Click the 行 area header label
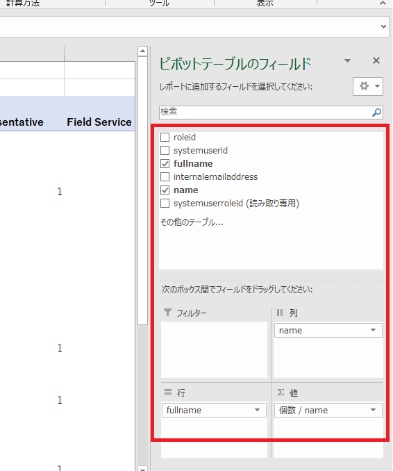The height and width of the screenshot is (471, 393). click(x=181, y=392)
